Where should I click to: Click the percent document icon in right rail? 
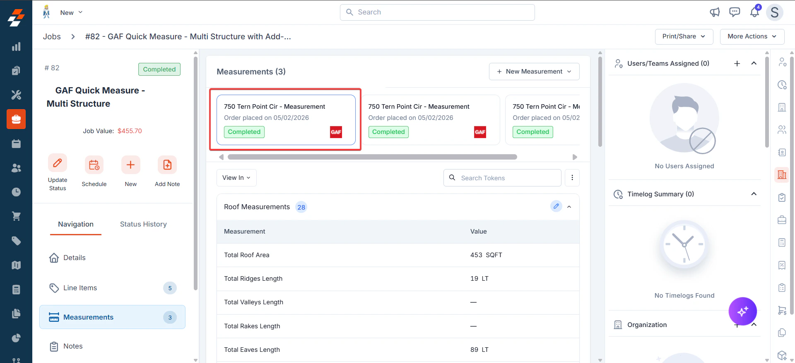tap(782, 265)
